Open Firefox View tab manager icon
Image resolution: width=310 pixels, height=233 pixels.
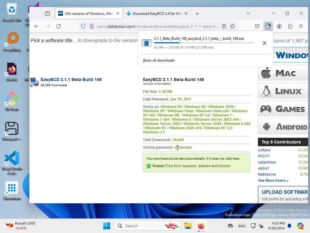click(48, 13)
